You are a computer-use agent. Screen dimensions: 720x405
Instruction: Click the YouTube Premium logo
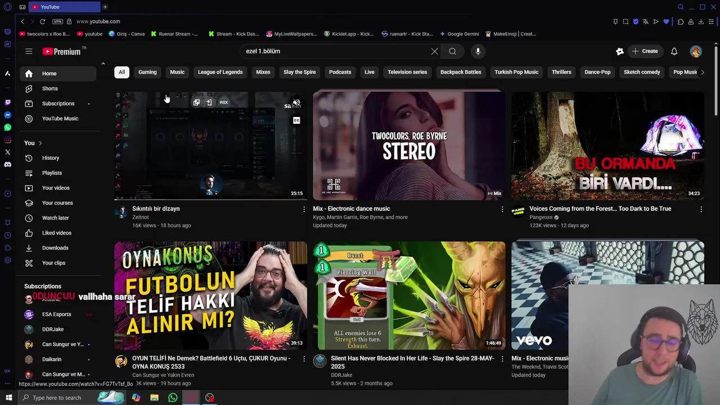coord(63,51)
